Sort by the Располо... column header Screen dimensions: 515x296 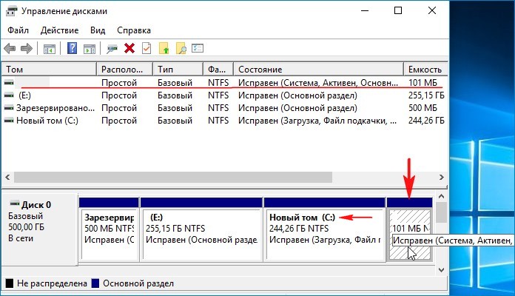tap(124, 70)
